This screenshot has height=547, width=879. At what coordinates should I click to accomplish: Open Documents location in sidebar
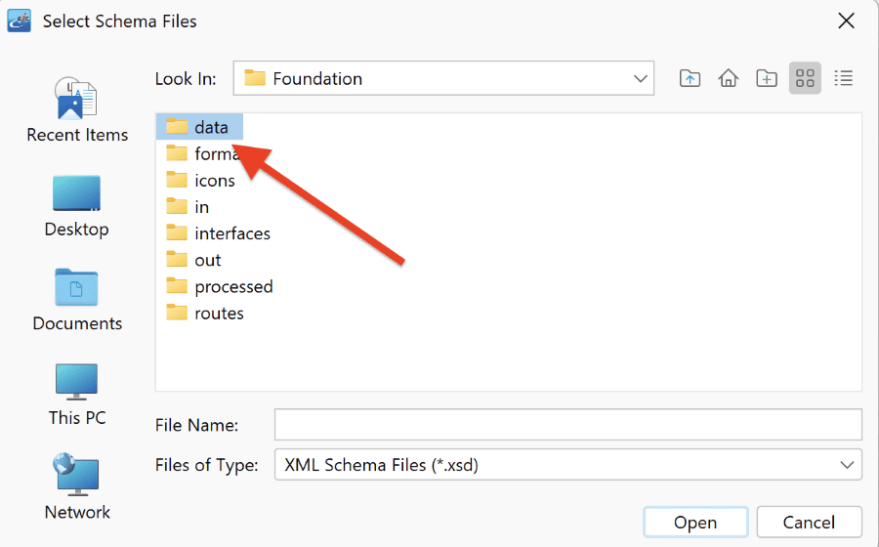click(x=77, y=300)
